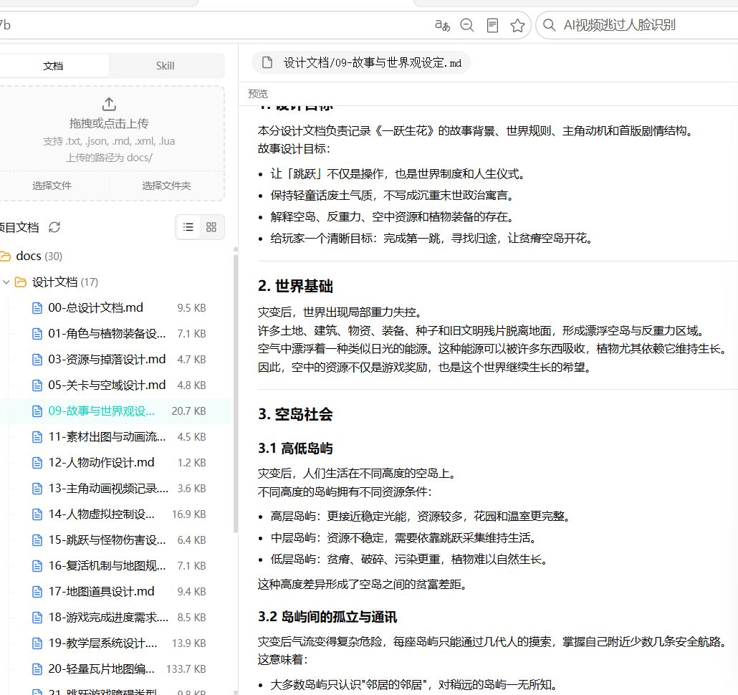Screen dimensions: 738x695
Task: Click the upload arrow icon
Action: click(x=109, y=104)
